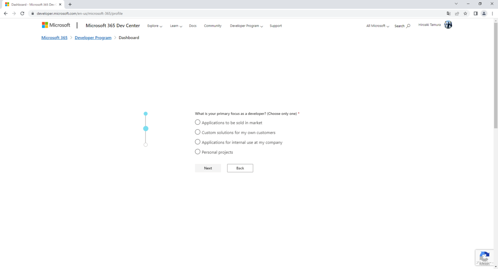Bookmark this page with star icon
Viewport: 498px width, 269px height.
466,14
